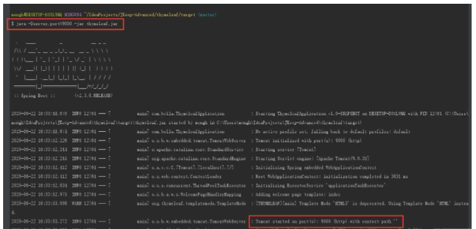The image size is (476, 229).
Task: Click com.bella.ThymeleafApplication in 'Starting ThymeleafApplication' row
Action: (x=188, y=114)
